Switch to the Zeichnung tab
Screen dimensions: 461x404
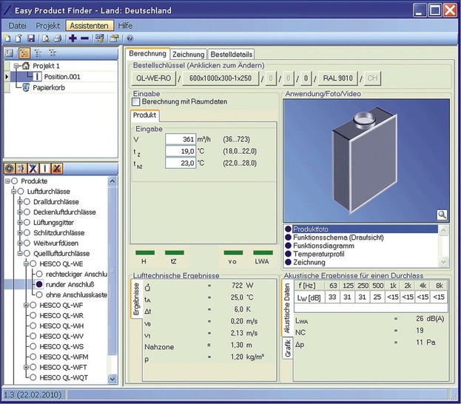click(188, 54)
